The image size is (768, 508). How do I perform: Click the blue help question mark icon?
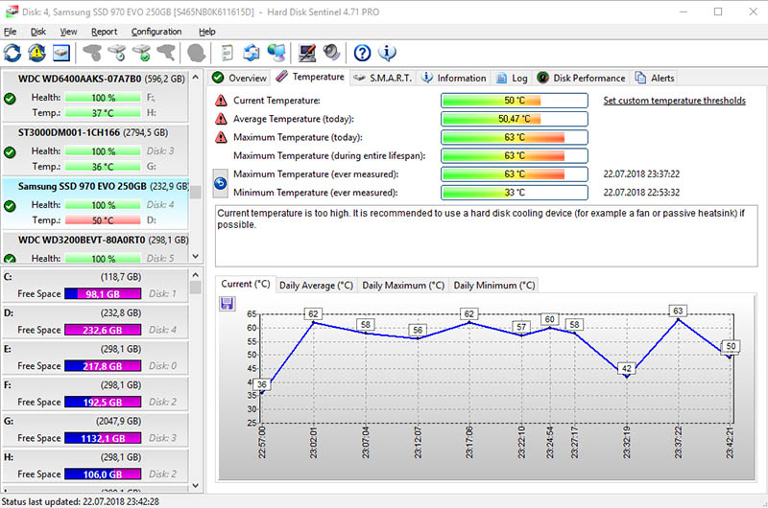(x=362, y=52)
